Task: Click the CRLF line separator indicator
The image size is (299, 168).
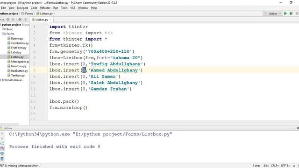Action: click(x=275, y=166)
